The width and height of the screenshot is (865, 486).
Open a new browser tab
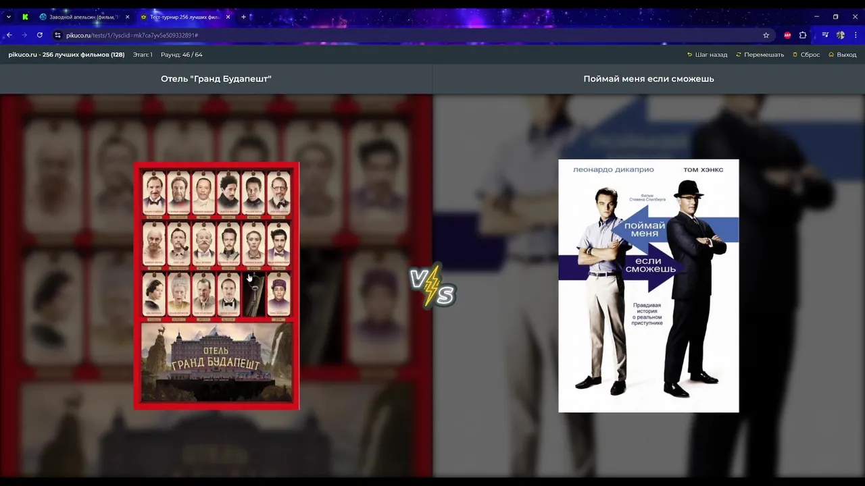coord(243,17)
